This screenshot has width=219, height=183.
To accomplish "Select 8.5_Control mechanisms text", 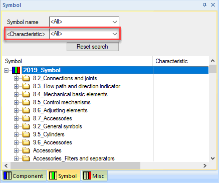I will (62, 102).
